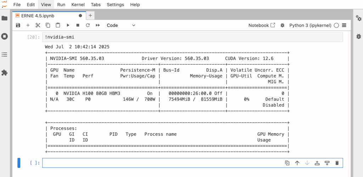The width and height of the screenshot is (363, 177).
Task: Save the notebook with the disk icon
Action: (18, 25)
